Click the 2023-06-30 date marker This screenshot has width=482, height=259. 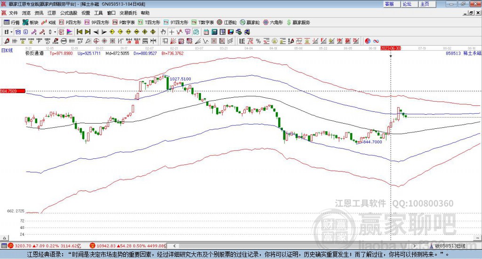click(390, 48)
